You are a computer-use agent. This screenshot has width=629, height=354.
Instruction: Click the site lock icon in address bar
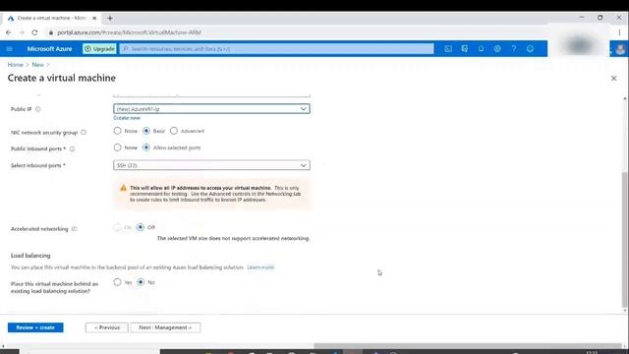(x=50, y=32)
